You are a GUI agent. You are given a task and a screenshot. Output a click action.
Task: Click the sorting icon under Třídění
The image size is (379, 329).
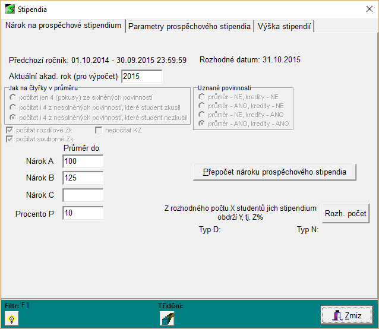click(x=167, y=318)
